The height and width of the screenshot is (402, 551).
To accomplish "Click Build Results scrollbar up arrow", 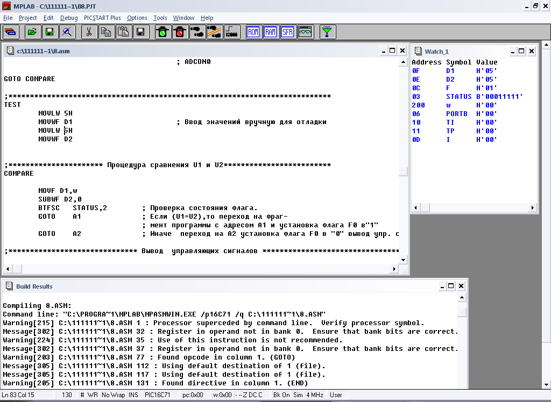I will 462,298.
